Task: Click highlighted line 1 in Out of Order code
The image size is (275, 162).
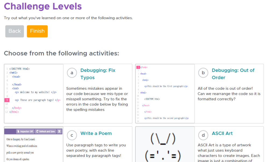Action: point(138,67)
